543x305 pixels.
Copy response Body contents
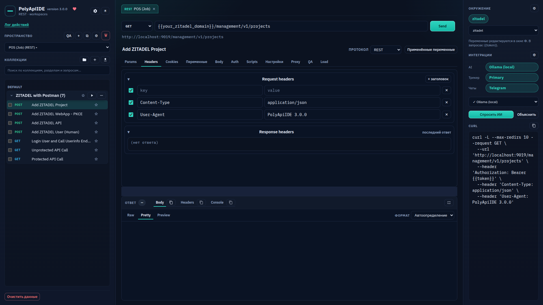pos(171,202)
